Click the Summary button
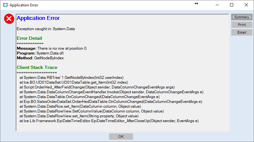Viewport: 254px width, 142px height. [242, 17]
